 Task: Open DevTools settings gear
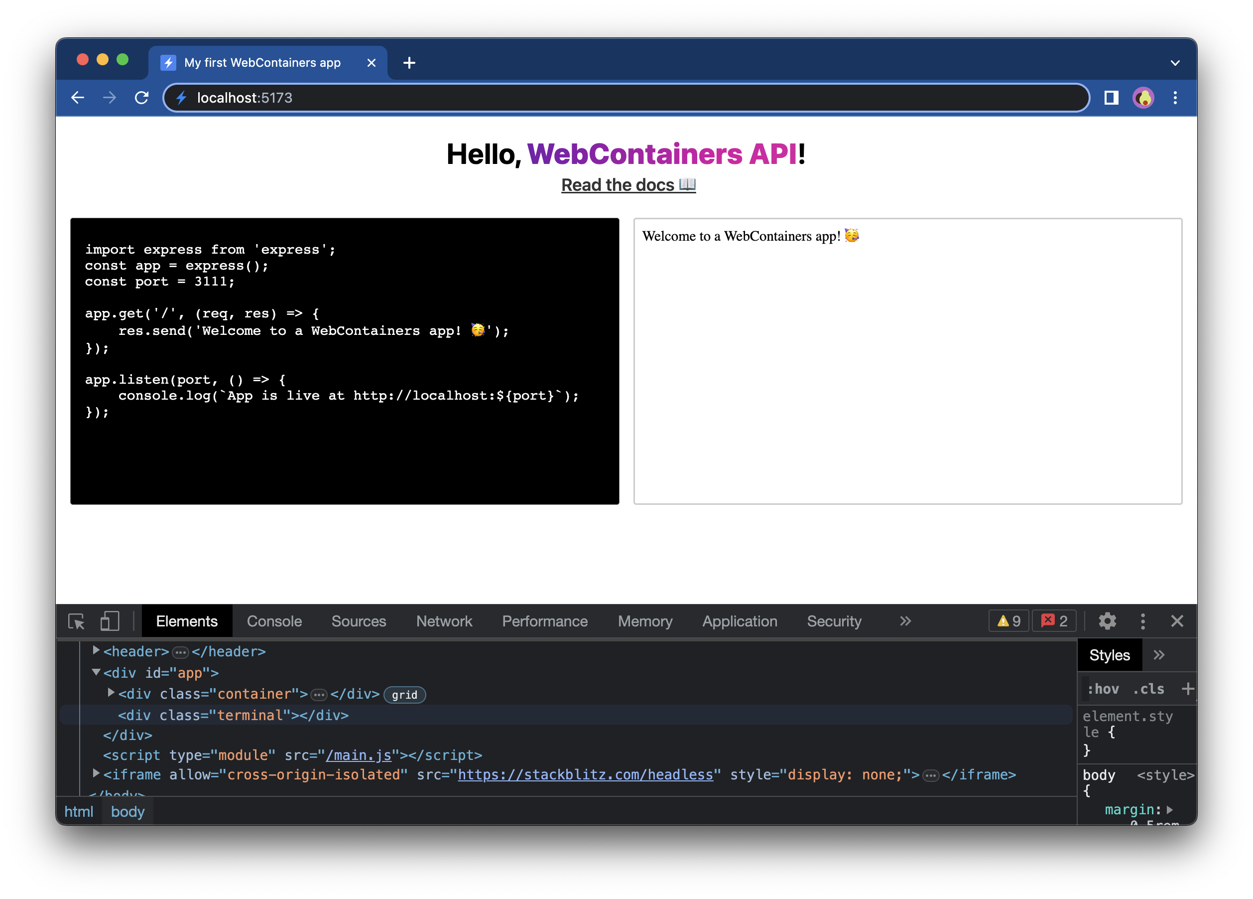pyautogui.click(x=1108, y=621)
